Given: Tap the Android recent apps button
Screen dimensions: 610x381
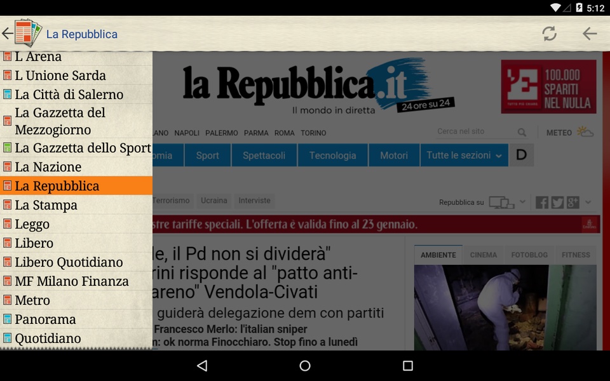Looking at the screenshot, I should coord(408,366).
